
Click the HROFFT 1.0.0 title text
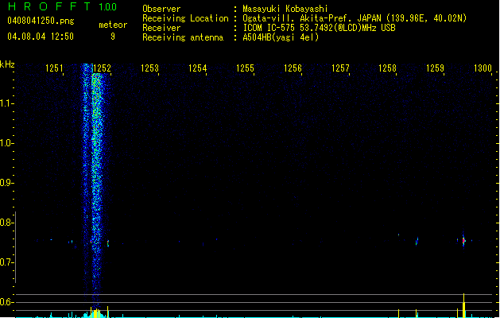(x=62, y=6)
